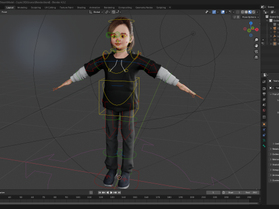Toggle auto keying record button
The width and height of the screenshot is (279, 209).
coord(91,193)
